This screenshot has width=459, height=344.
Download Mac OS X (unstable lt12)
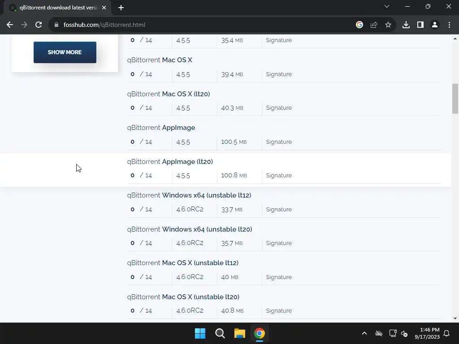183,263
